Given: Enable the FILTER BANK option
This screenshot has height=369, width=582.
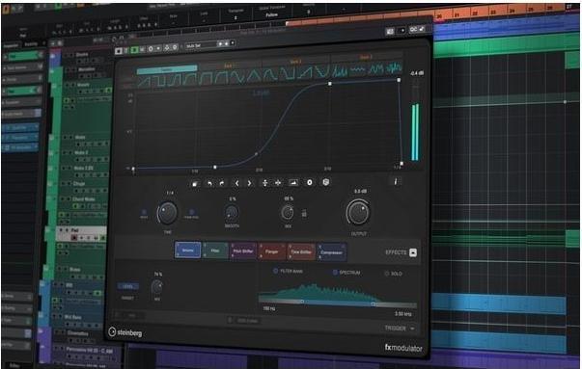Looking at the screenshot, I should [275, 271].
